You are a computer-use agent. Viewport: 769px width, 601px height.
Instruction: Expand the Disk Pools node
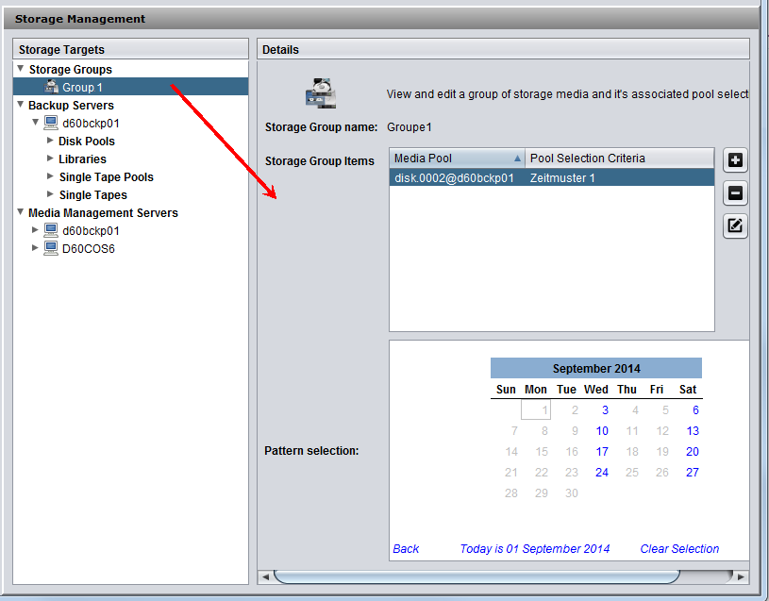(50, 141)
